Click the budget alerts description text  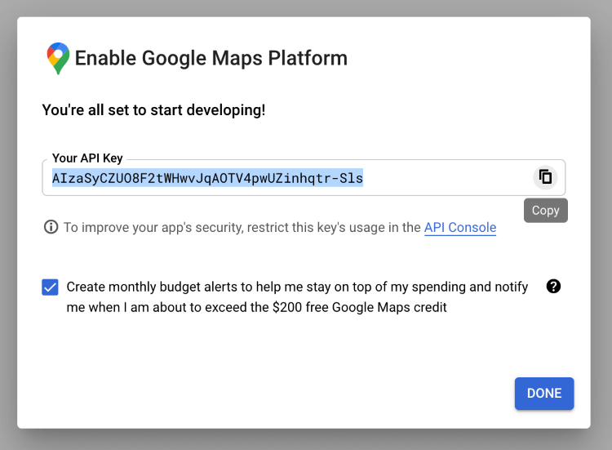click(x=297, y=297)
